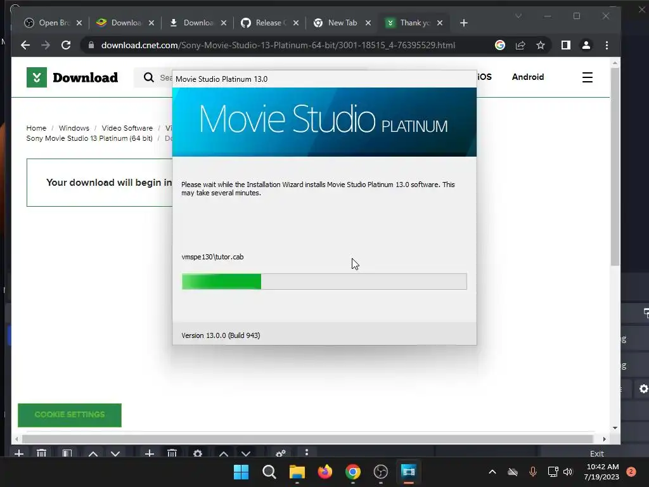Image resolution: width=649 pixels, height=487 pixels.
Task: Go to Windows breadcrumb
Action: 74,128
